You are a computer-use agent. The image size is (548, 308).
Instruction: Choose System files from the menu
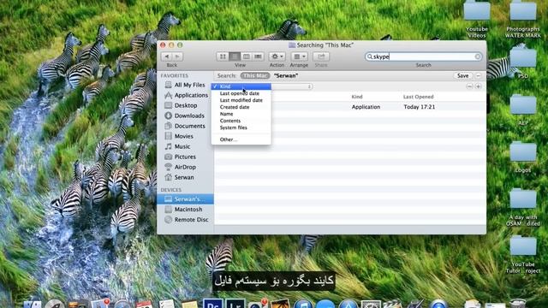pos(241,127)
